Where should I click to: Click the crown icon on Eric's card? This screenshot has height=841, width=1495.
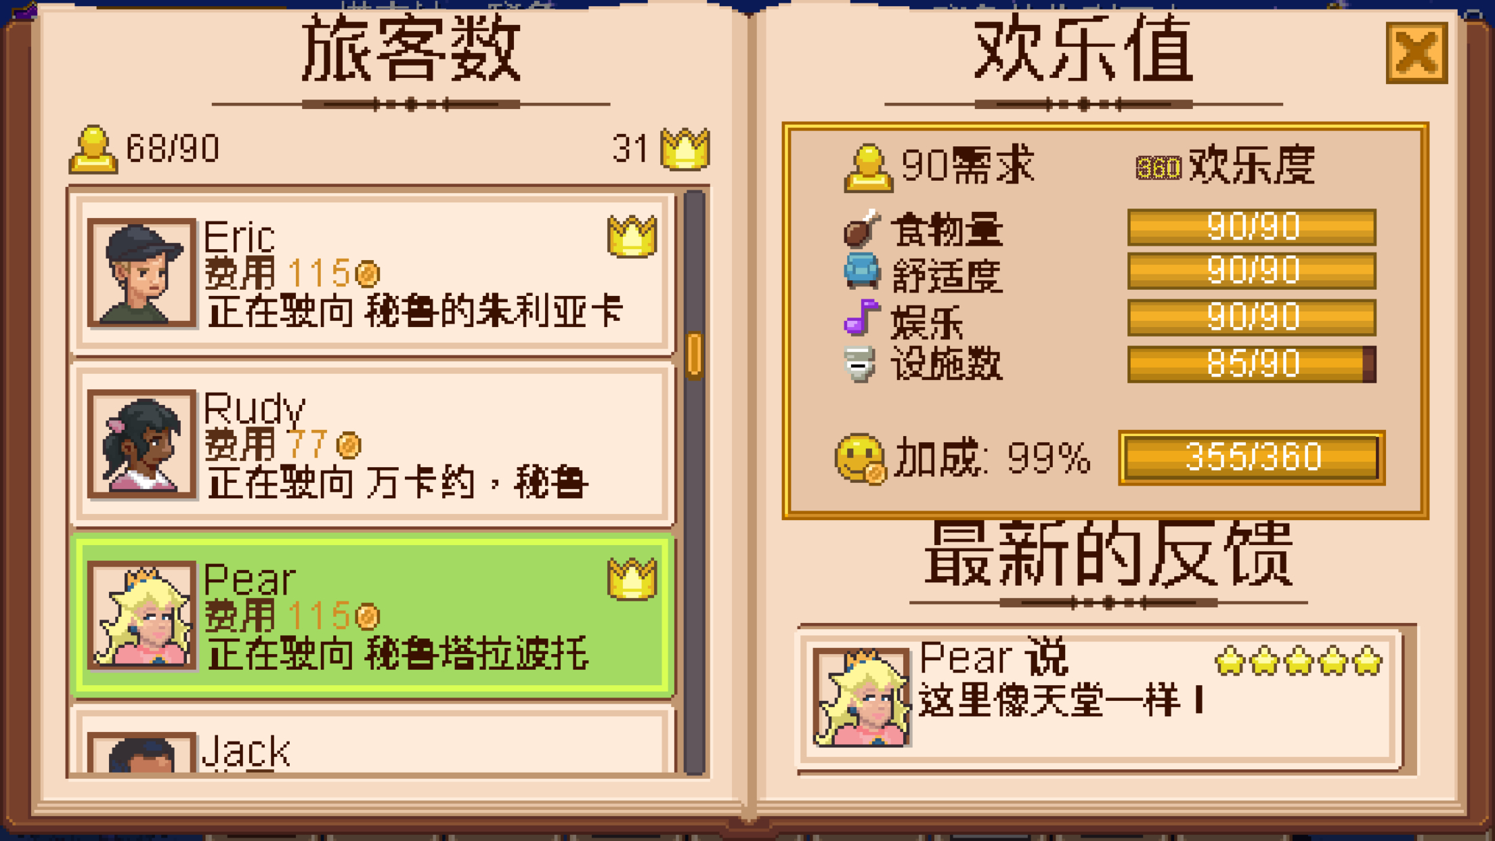[632, 236]
